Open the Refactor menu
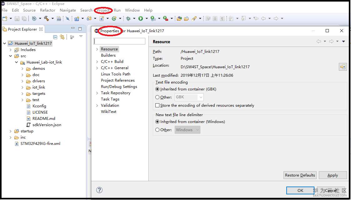351x200 pixels. tap(48, 10)
